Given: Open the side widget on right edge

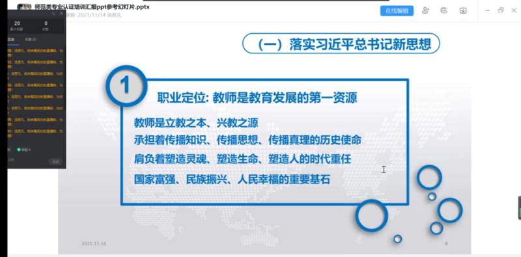Looking at the screenshot, I should 519,208.
